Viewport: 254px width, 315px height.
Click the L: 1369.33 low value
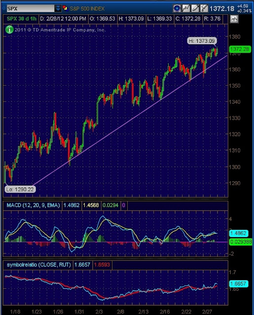(x=159, y=19)
